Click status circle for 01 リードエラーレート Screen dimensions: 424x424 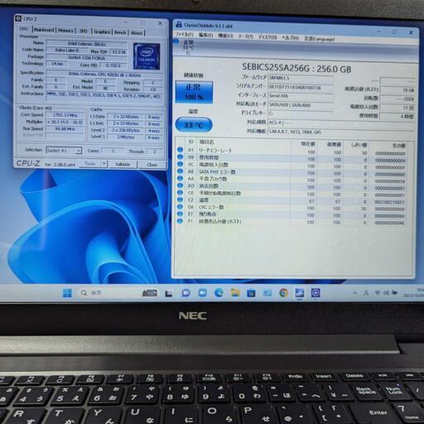pyautogui.click(x=180, y=150)
